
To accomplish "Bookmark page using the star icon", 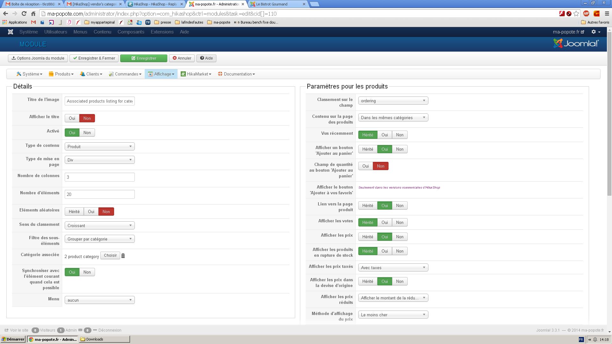I will click(576, 14).
